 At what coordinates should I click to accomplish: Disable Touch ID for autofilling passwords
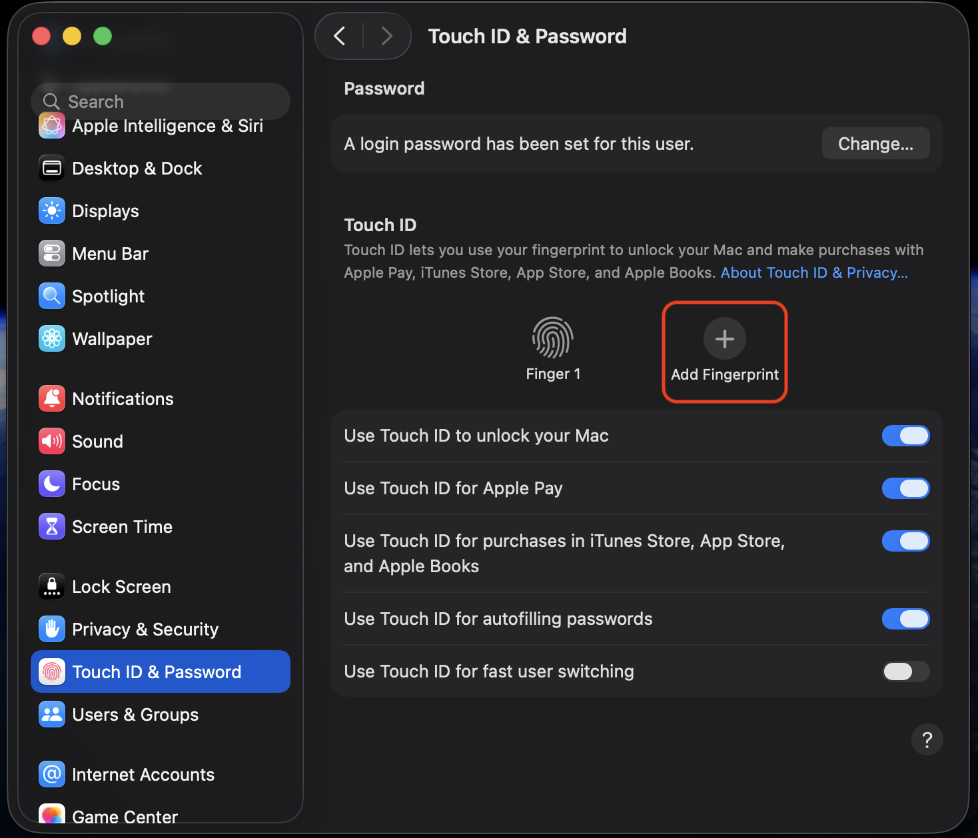coord(906,619)
